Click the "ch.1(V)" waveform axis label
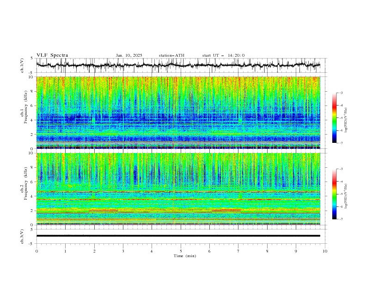The image size is (366, 282). click(x=22, y=65)
